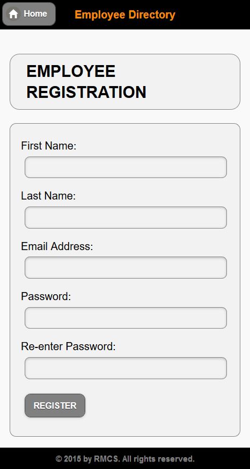Viewport: 250px width, 469px height.
Task: Focus the Last Name text field
Action: (126, 217)
